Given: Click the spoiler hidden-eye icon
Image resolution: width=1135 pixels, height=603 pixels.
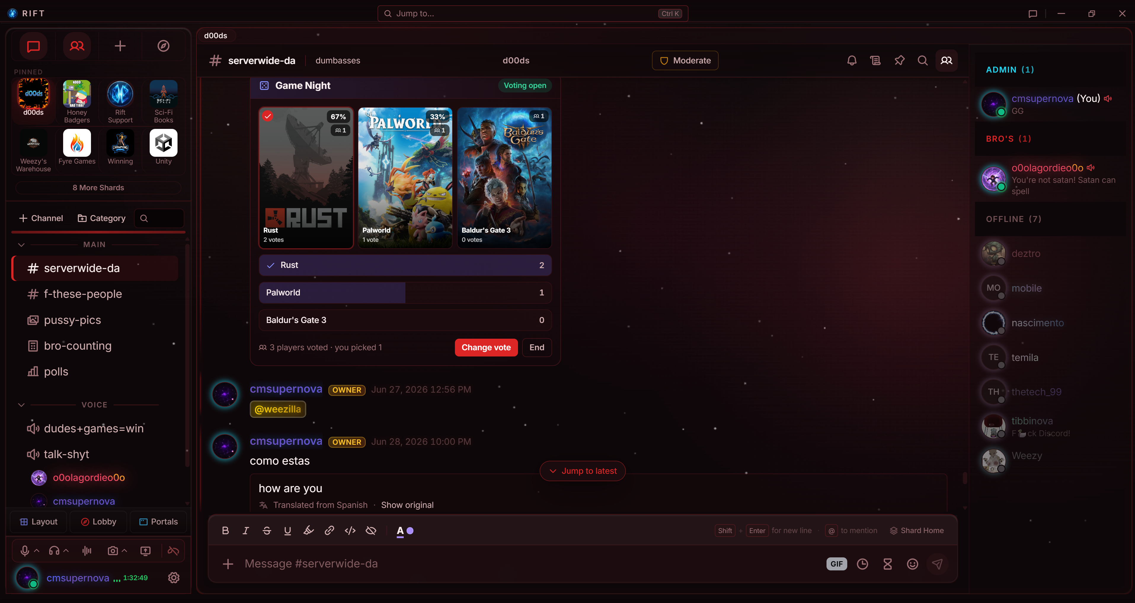Looking at the screenshot, I should (371, 531).
